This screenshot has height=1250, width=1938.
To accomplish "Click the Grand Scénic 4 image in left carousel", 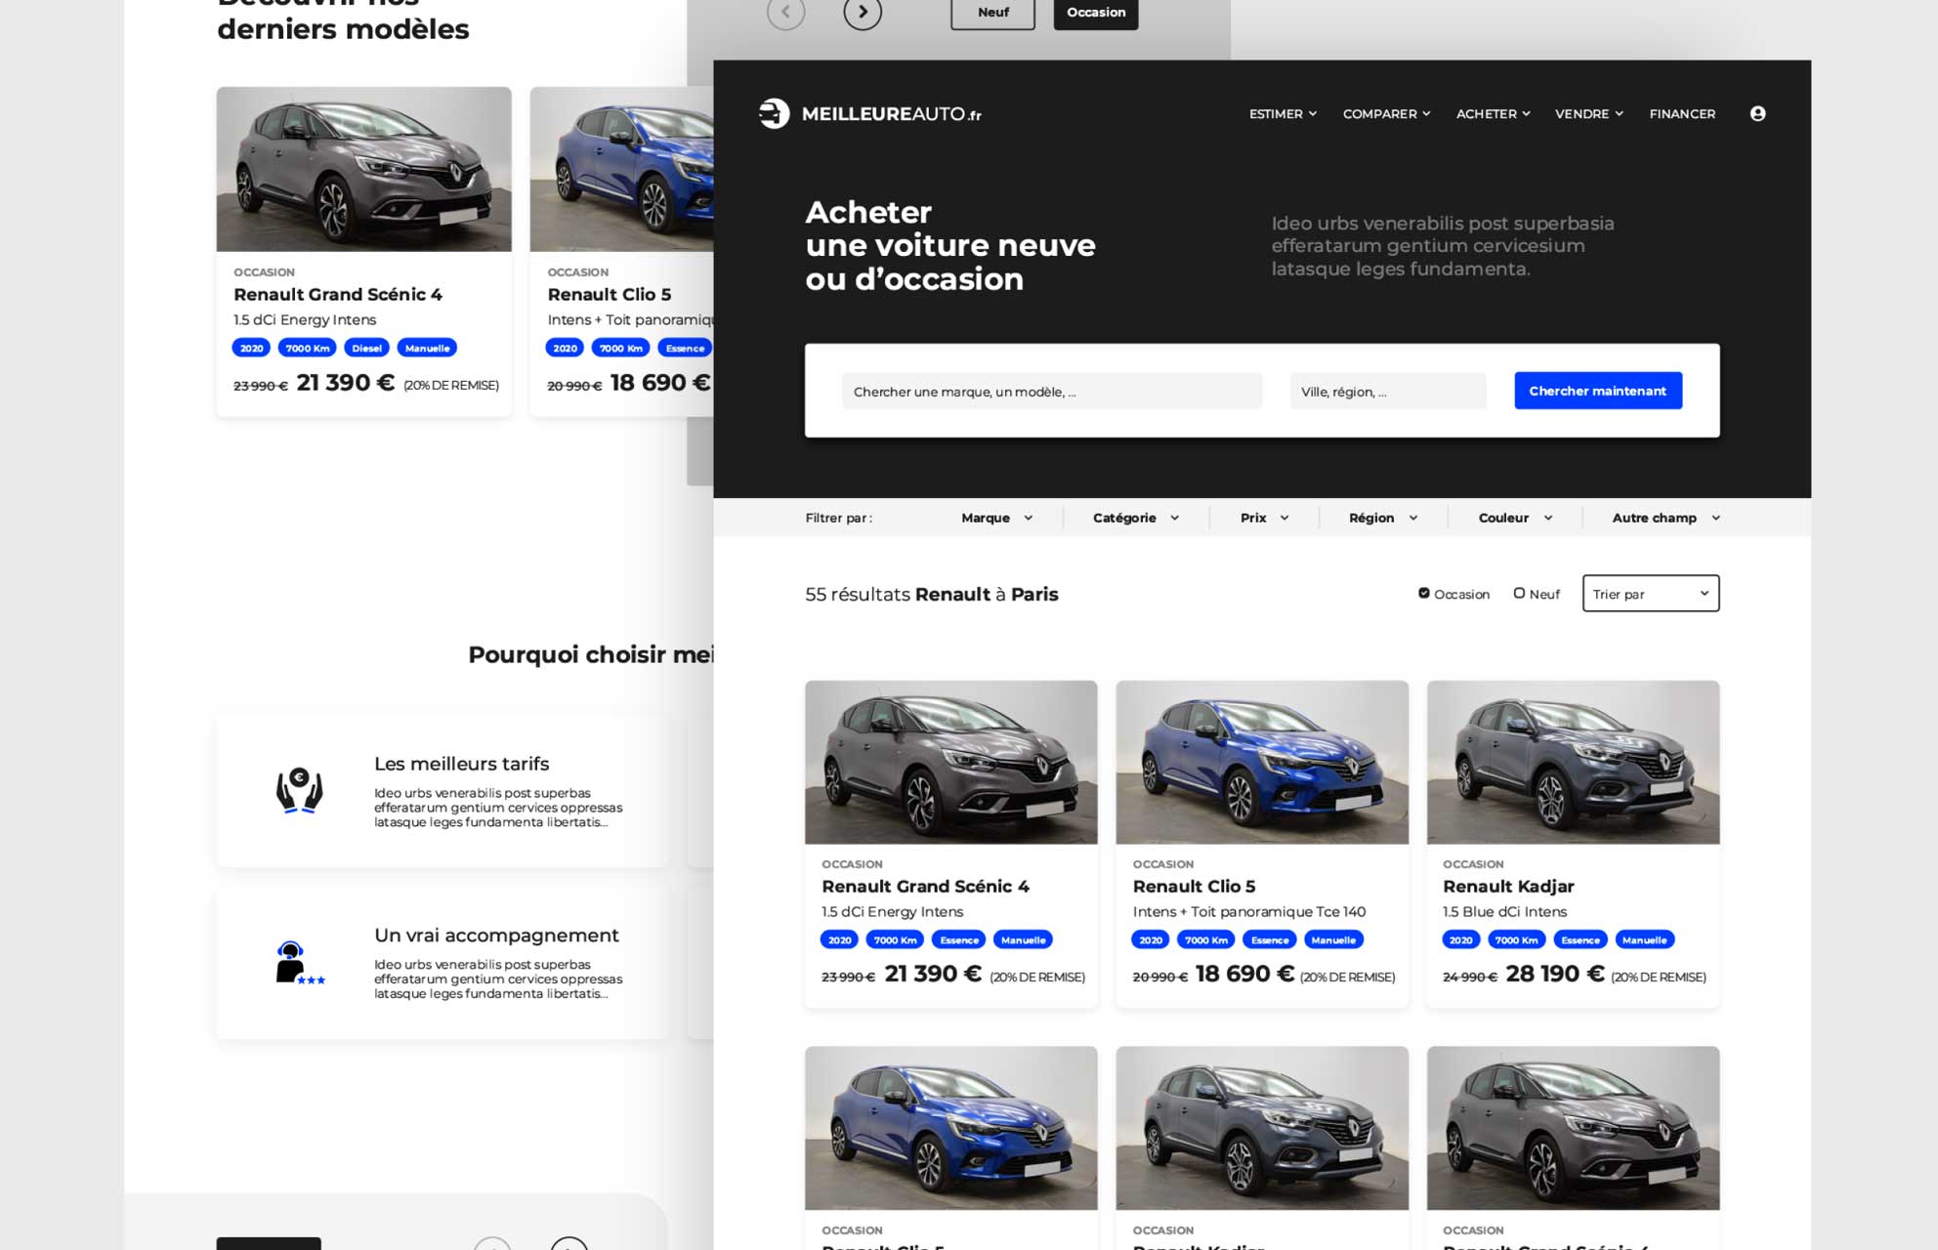I will pyautogui.click(x=363, y=169).
